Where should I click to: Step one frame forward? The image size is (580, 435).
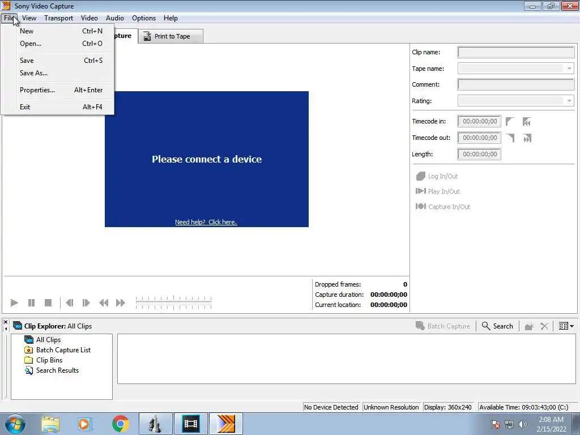pyautogui.click(x=86, y=303)
